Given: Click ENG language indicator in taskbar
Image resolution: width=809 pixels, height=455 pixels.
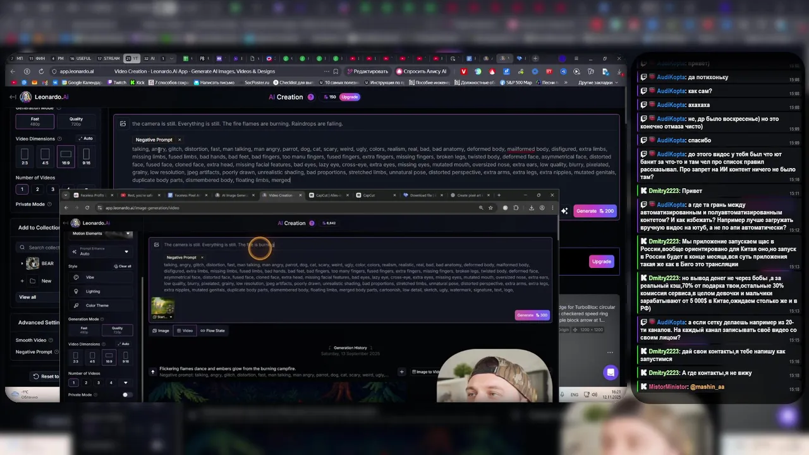Looking at the screenshot, I should coord(574,395).
